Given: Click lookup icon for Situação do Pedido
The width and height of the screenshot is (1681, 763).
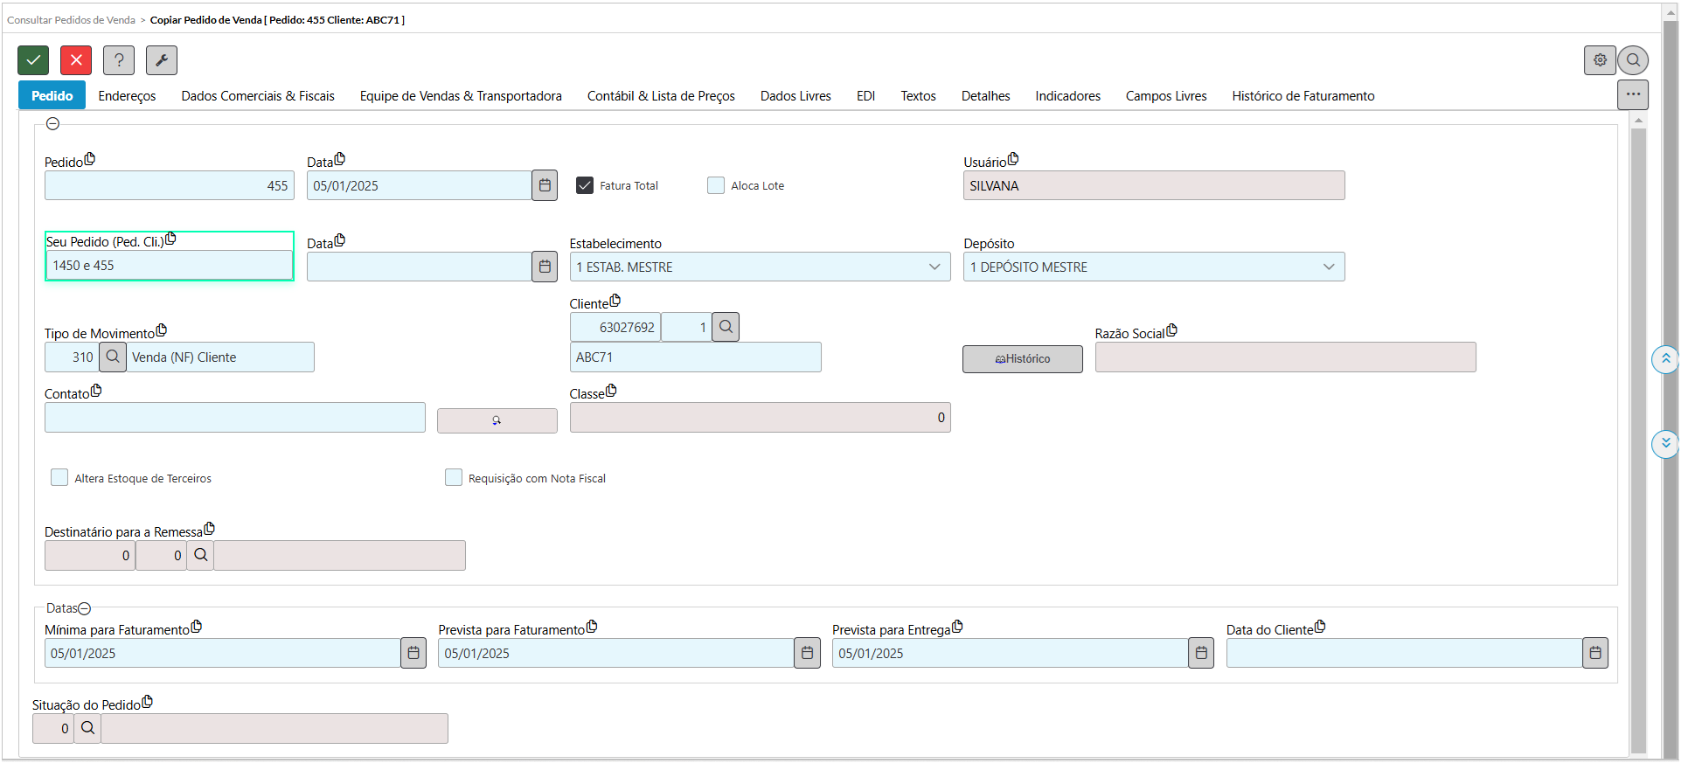Looking at the screenshot, I should 87,728.
